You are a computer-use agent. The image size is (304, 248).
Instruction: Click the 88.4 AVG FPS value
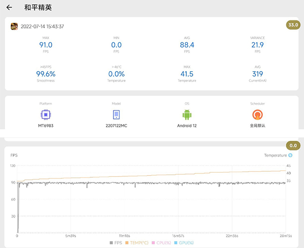pos(187,45)
